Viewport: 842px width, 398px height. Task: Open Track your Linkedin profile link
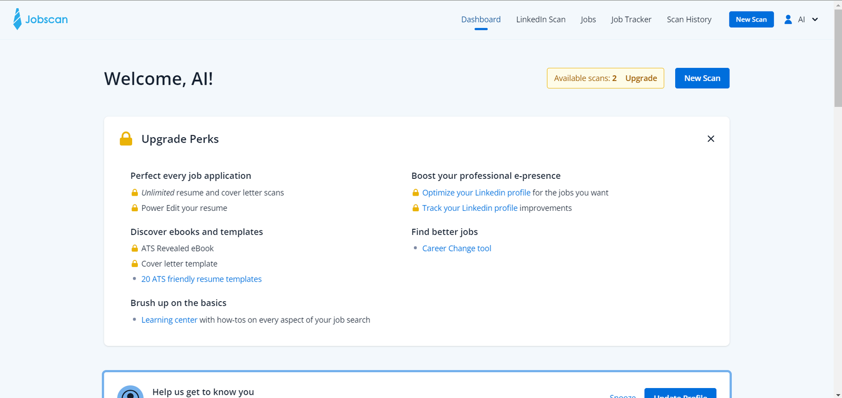(470, 208)
